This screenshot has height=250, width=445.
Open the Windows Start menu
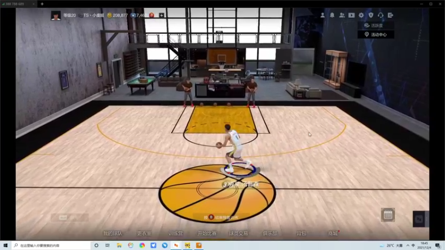click(6, 245)
